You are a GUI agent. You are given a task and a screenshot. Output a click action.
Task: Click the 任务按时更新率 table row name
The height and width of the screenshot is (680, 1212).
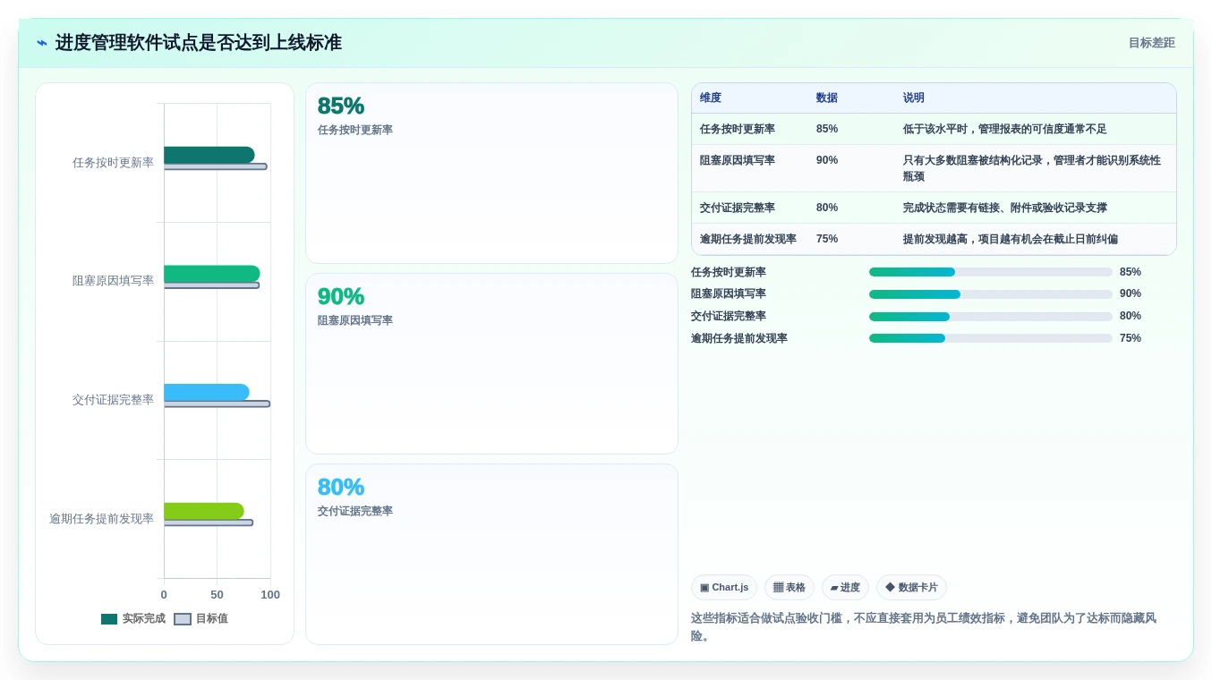pyautogui.click(x=738, y=129)
